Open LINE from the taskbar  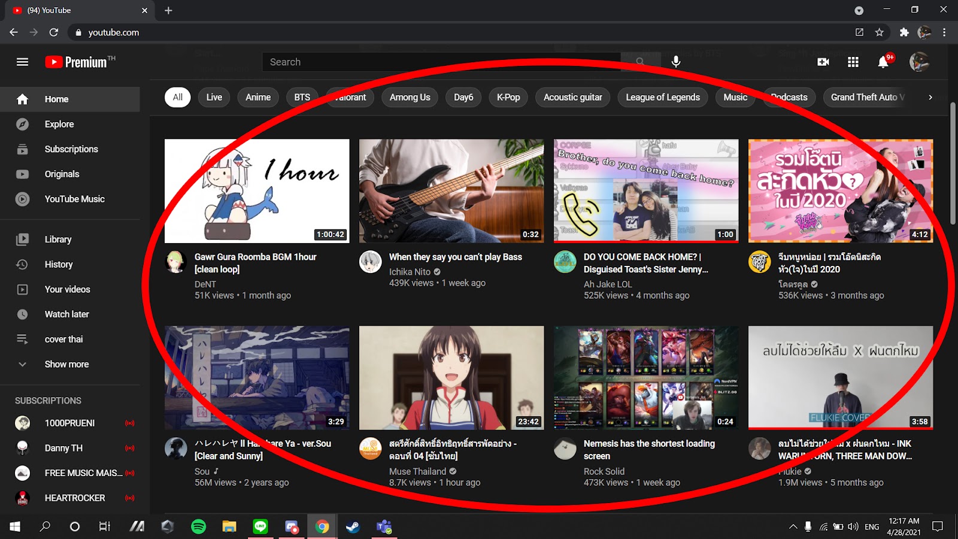[260, 526]
